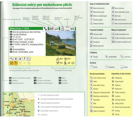Viewport: 134px width, 118px height.
Task: Click the Near spa icon
Action: point(113,16)
